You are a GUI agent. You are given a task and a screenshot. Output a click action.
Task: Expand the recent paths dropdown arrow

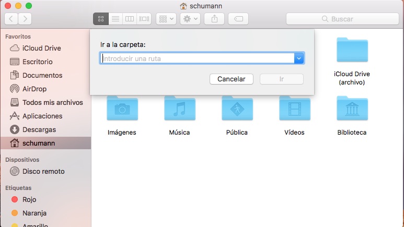[x=299, y=58]
